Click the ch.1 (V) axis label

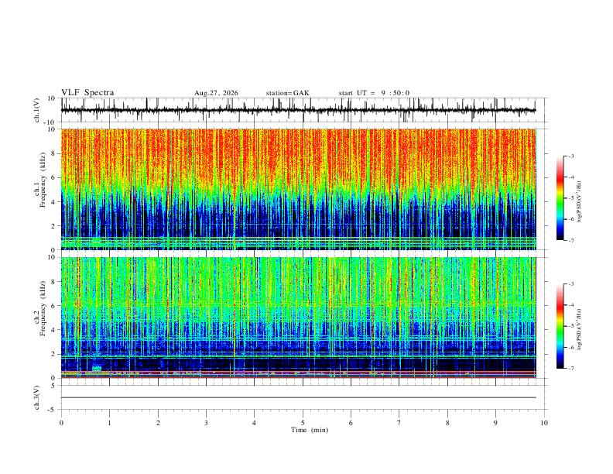pyautogui.click(x=37, y=110)
